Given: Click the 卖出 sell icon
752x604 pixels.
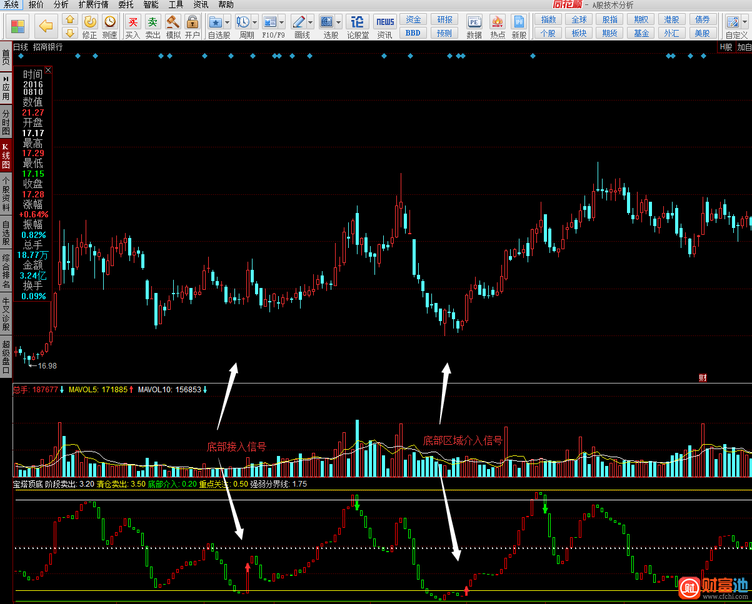Looking at the screenshot, I should (x=153, y=27).
